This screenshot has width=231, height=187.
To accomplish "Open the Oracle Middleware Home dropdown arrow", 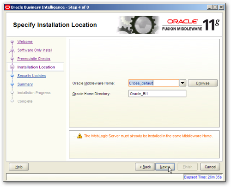I will [182, 83].
